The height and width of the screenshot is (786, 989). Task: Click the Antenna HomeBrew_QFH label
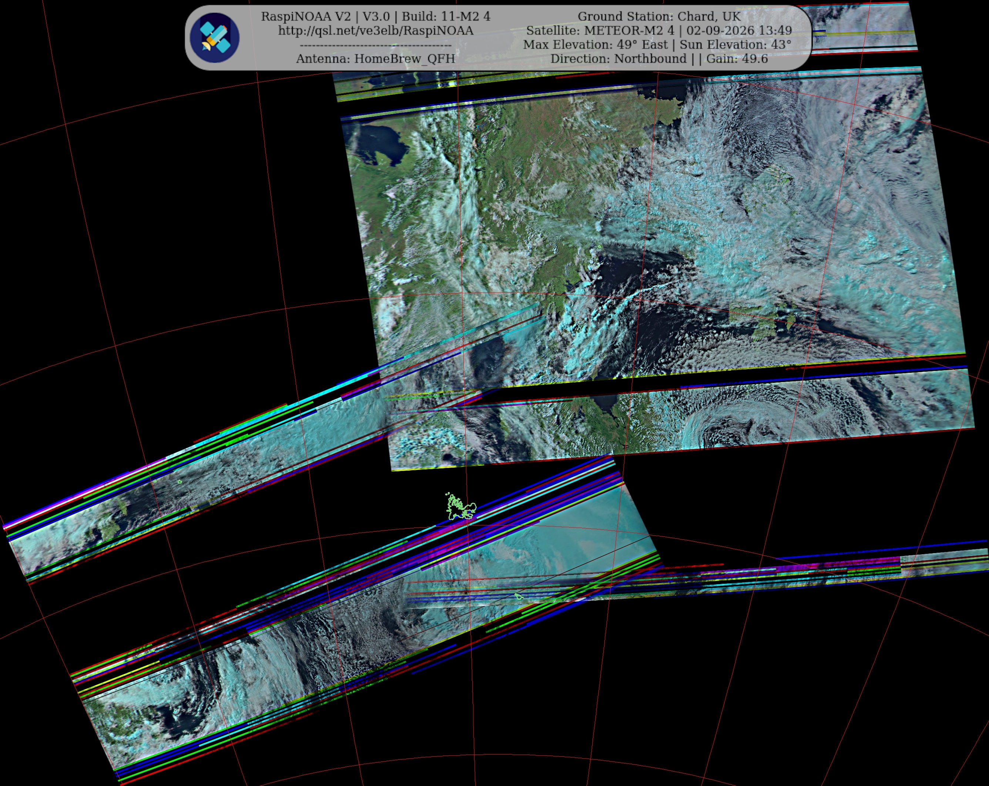coord(376,59)
